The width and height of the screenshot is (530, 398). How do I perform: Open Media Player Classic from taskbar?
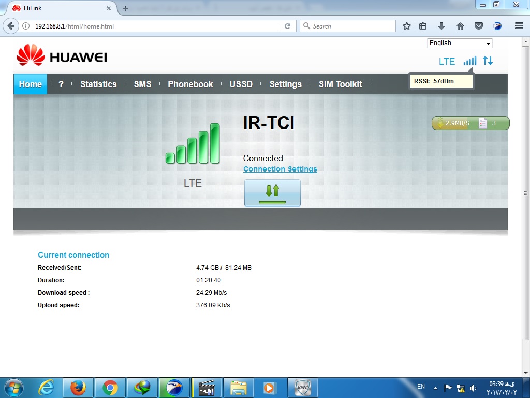pos(206,388)
